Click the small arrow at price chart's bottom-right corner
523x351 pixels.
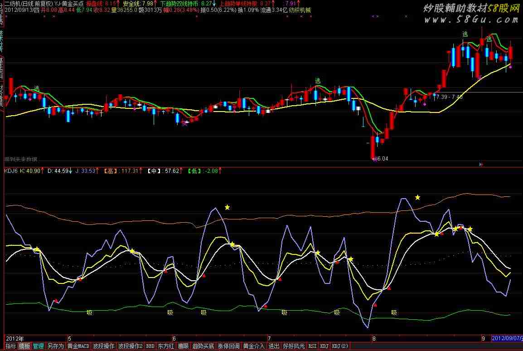(481, 164)
